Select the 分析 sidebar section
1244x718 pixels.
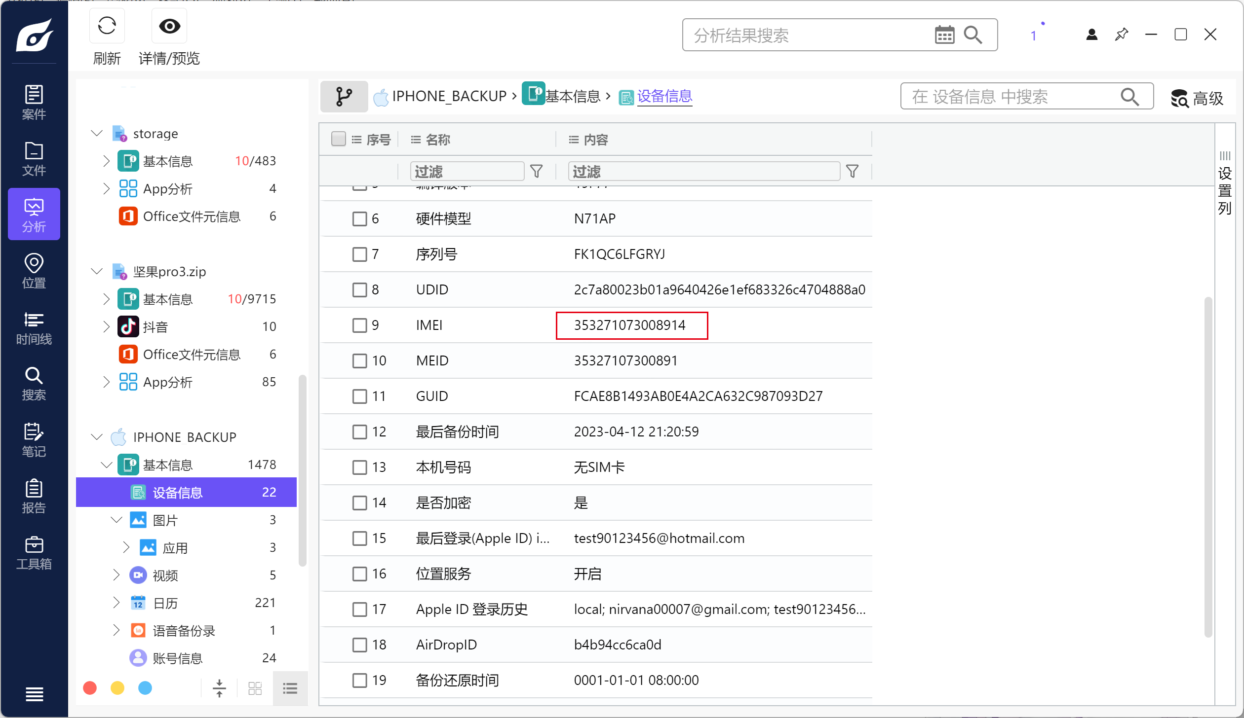pos(34,214)
